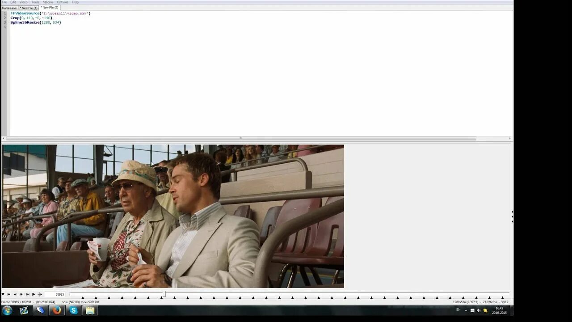
Task: Click the yellow tray icon
Action: click(x=485, y=310)
